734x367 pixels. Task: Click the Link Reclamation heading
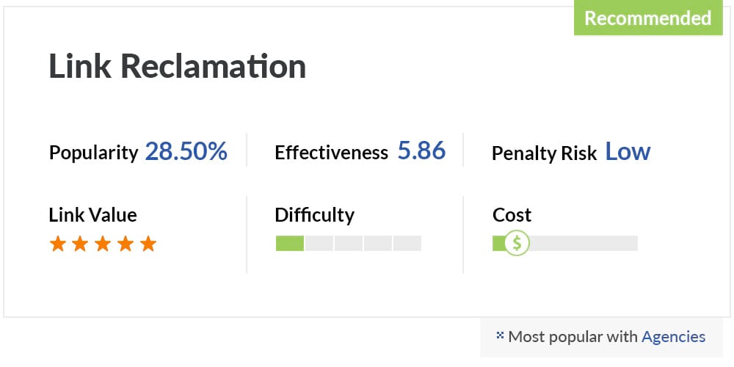[178, 67]
